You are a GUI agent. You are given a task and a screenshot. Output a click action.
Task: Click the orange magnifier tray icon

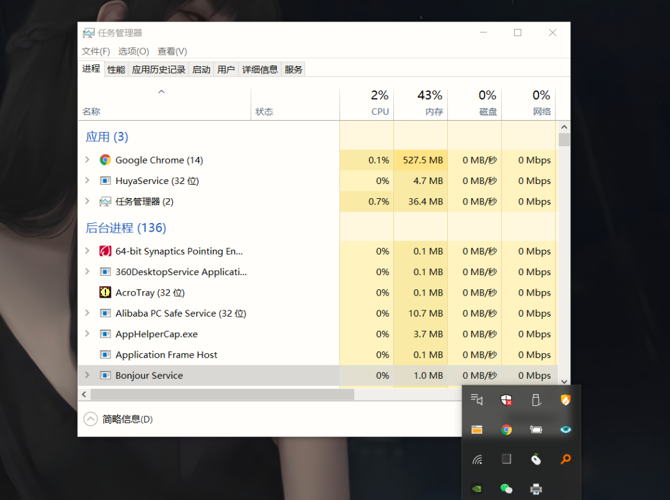tap(565, 459)
